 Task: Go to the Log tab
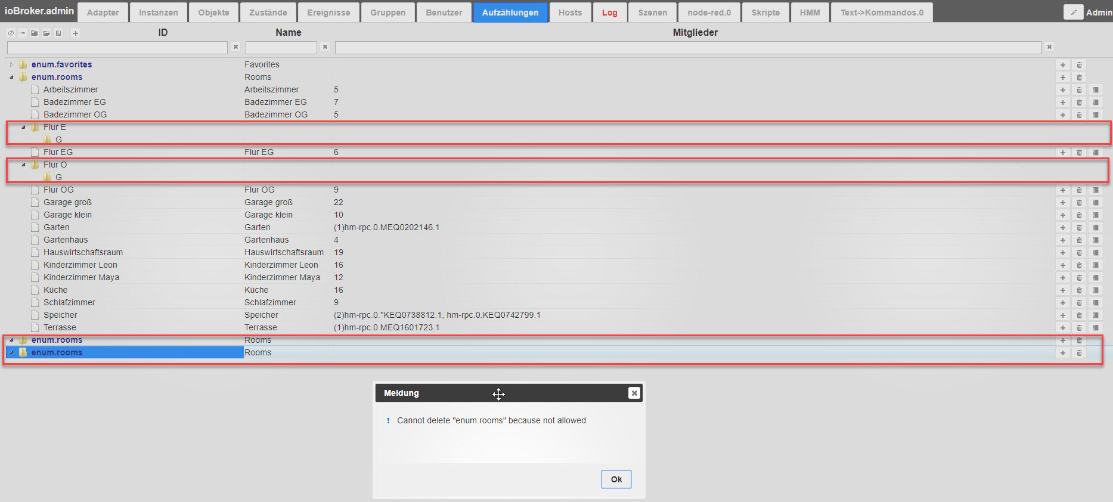609,13
